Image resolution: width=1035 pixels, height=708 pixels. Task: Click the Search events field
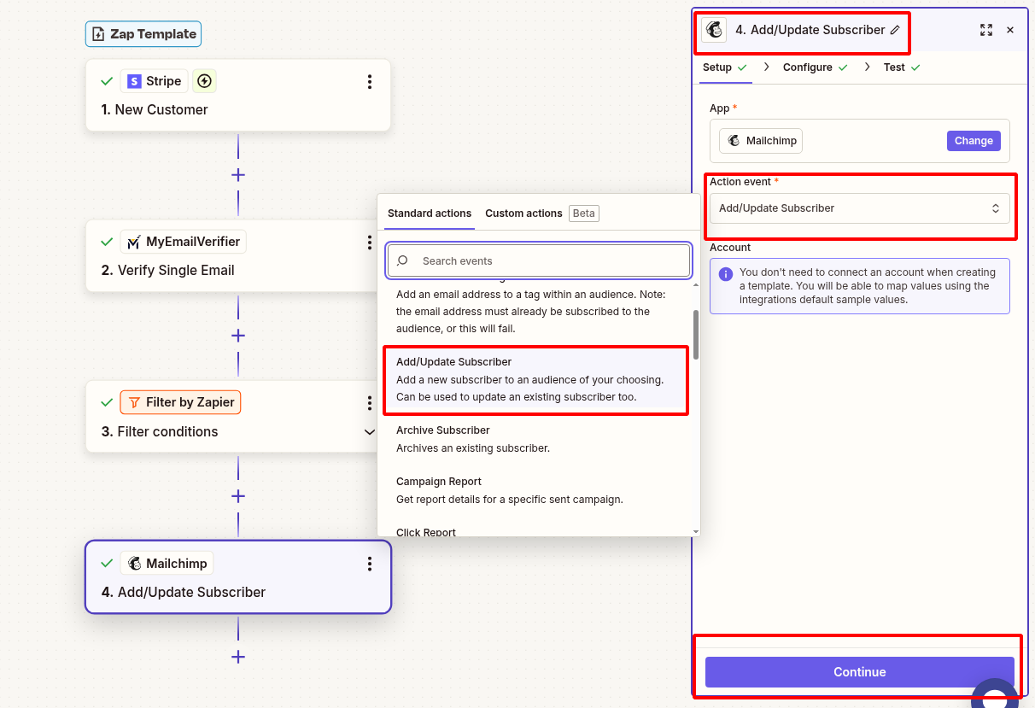(538, 260)
